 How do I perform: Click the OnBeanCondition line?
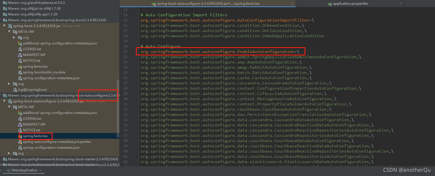click(x=222, y=25)
